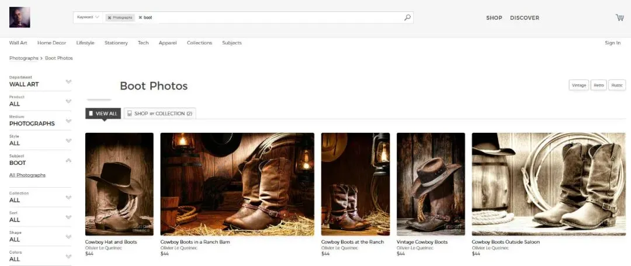Remove the boot keyword tag
The width and height of the screenshot is (631, 266).
[x=140, y=18]
